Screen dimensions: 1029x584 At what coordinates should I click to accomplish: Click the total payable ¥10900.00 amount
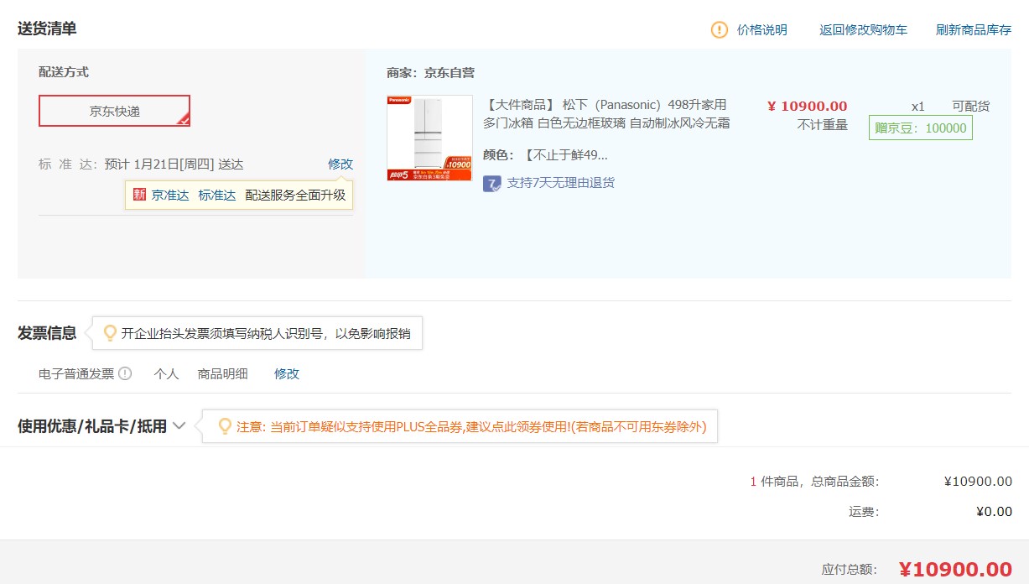coord(955,570)
